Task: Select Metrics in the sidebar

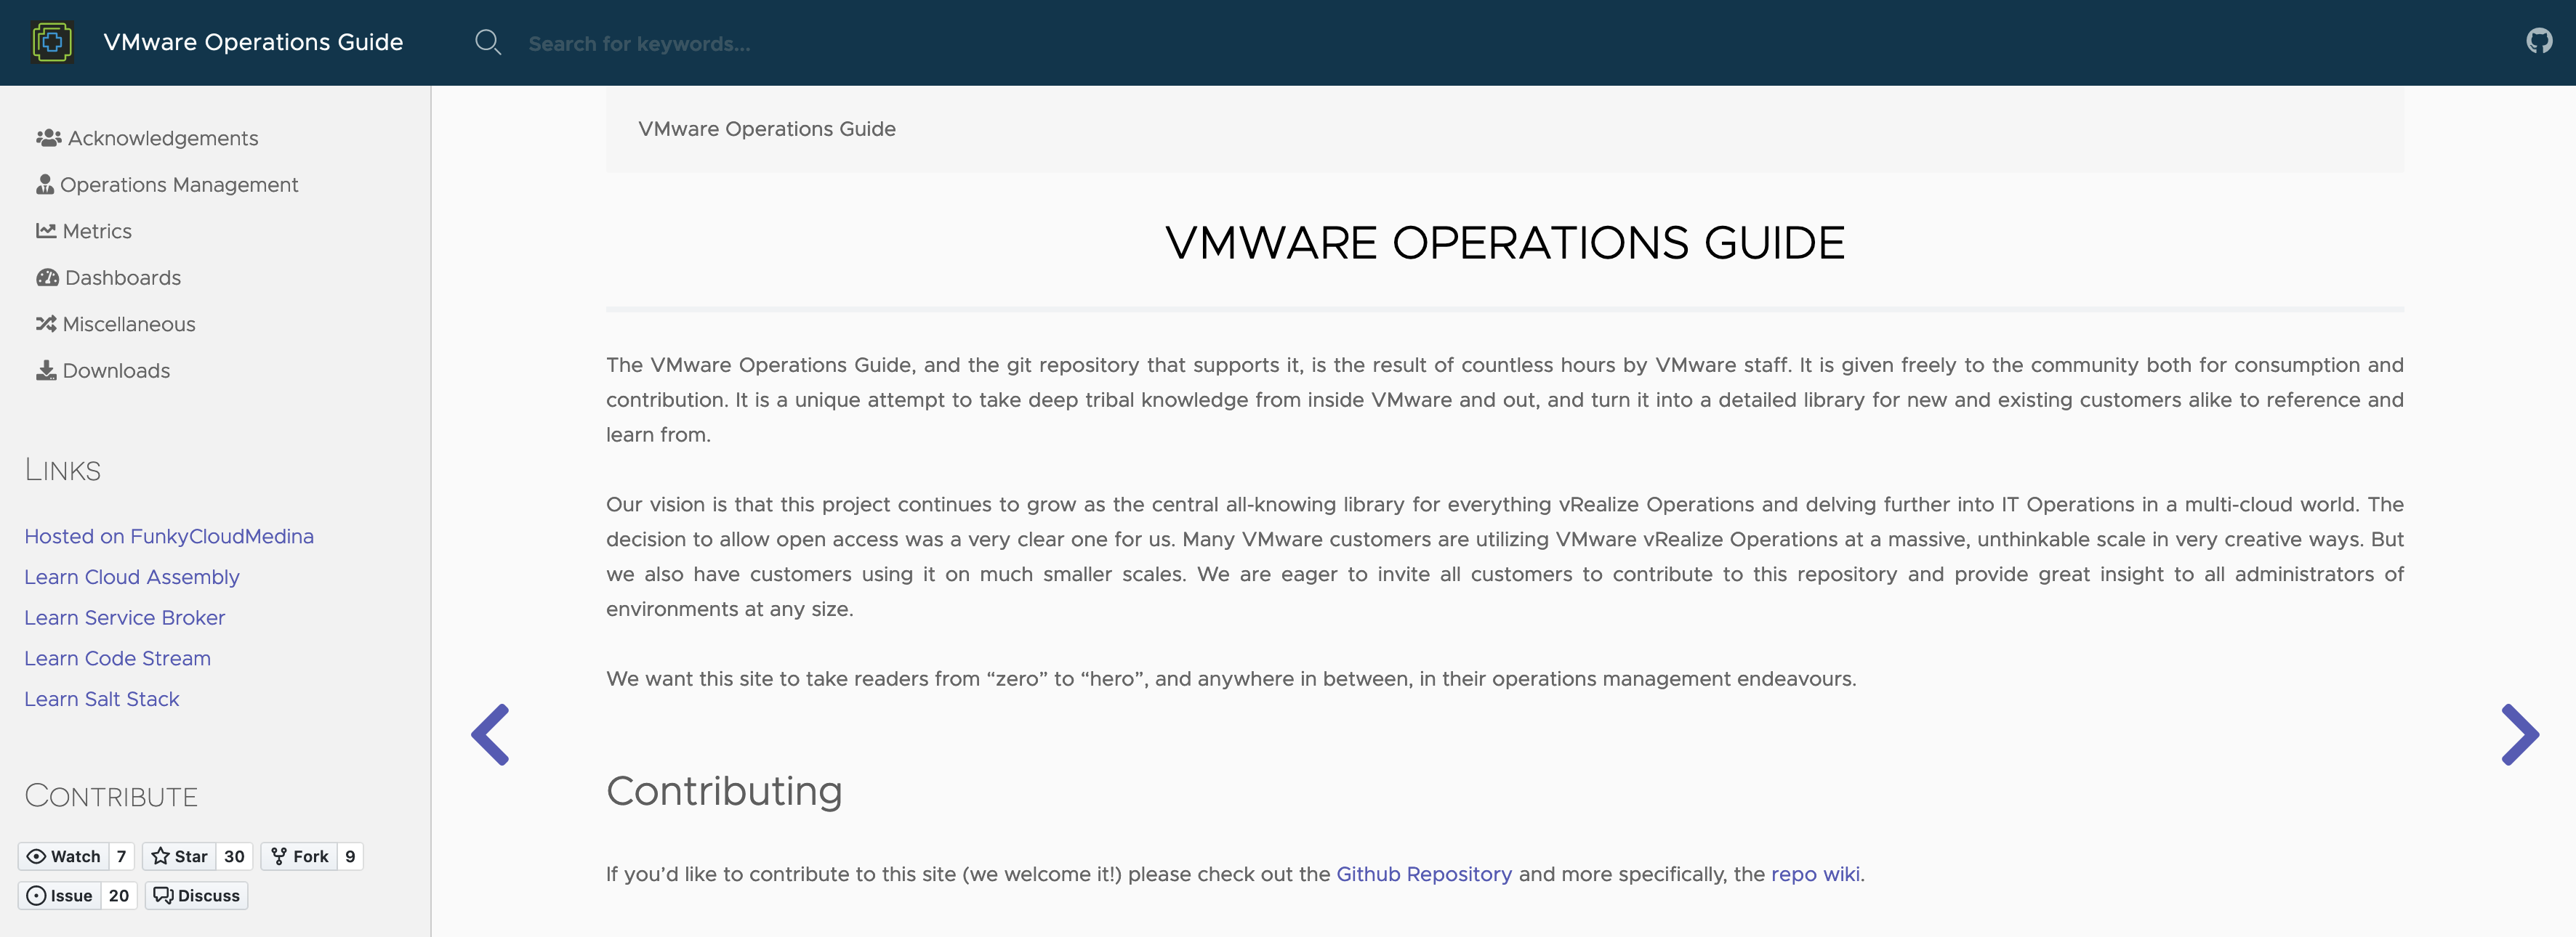Action: coord(96,231)
